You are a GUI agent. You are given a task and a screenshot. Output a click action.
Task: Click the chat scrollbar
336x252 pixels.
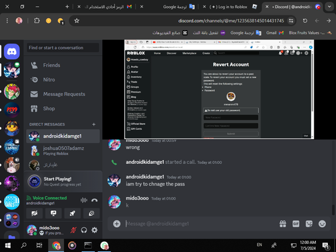tap(333, 210)
